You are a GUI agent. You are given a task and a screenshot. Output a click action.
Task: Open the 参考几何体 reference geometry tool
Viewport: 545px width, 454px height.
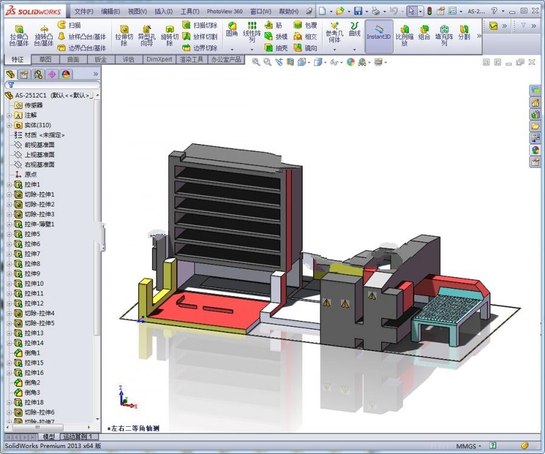[334, 32]
